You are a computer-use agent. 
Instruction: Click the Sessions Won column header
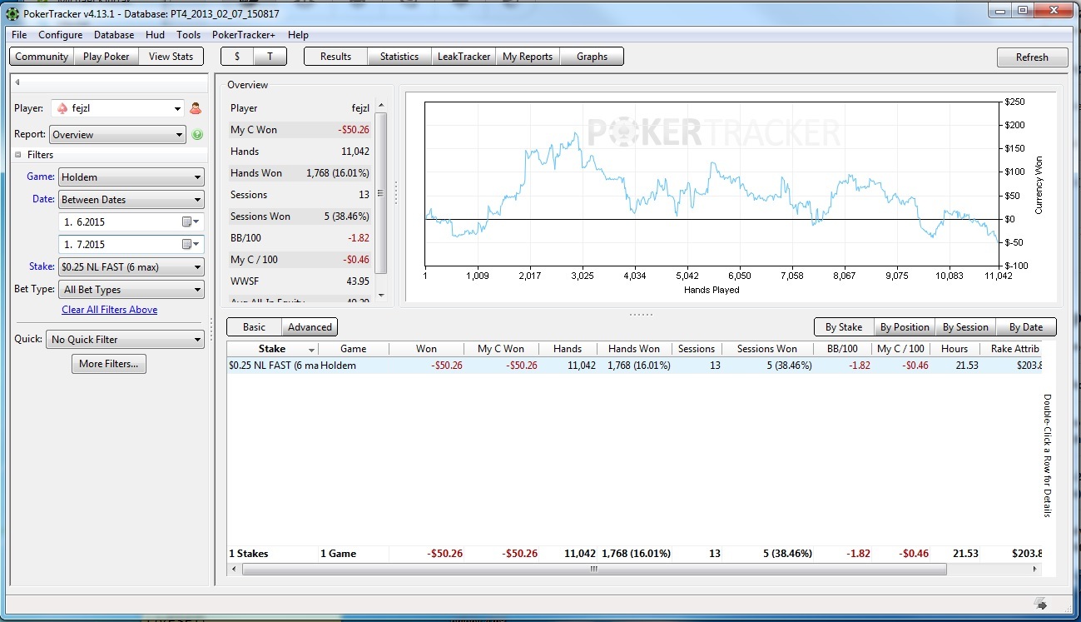coord(766,349)
